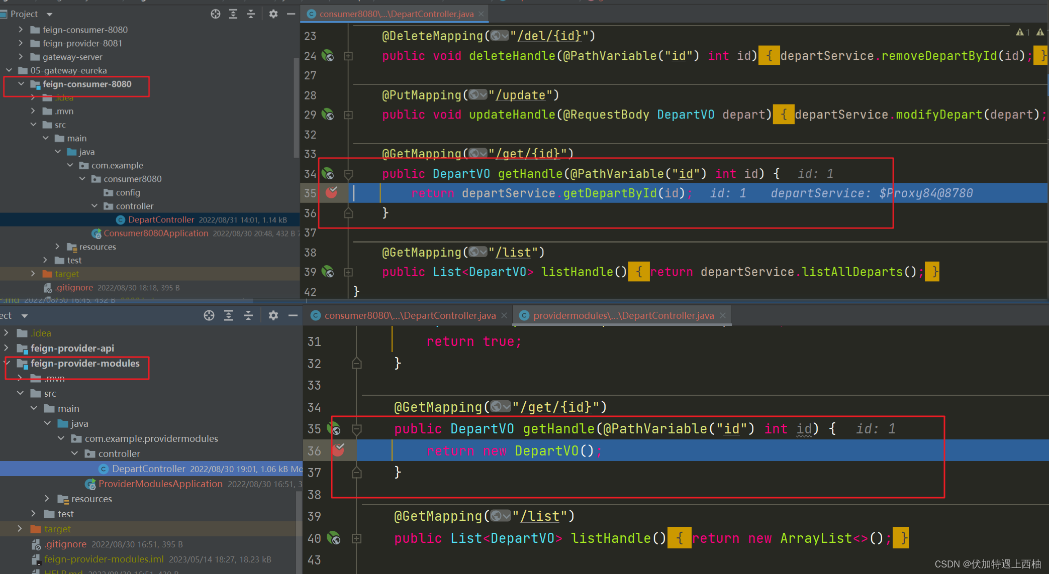Expand the gateway-server folder
The image size is (1049, 574).
click(21, 57)
